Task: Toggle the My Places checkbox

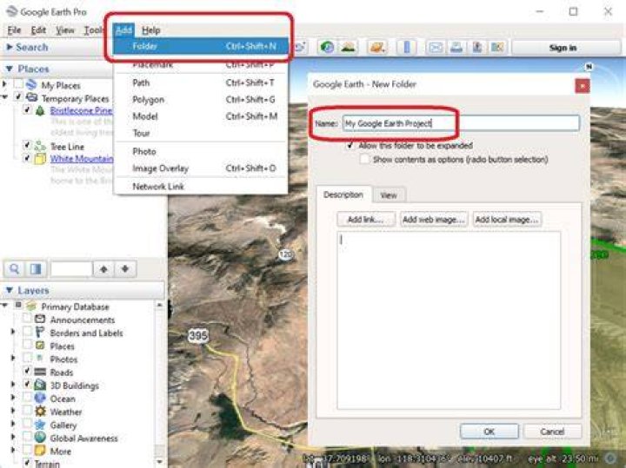Action: click(18, 84)
